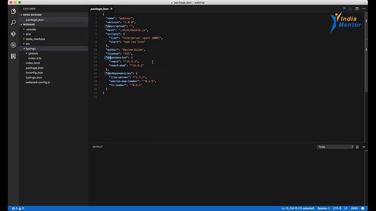Open the Search view in activity bar
Image resolution: width=376 pixels, height=211 pixels.
tap(14, 22)
